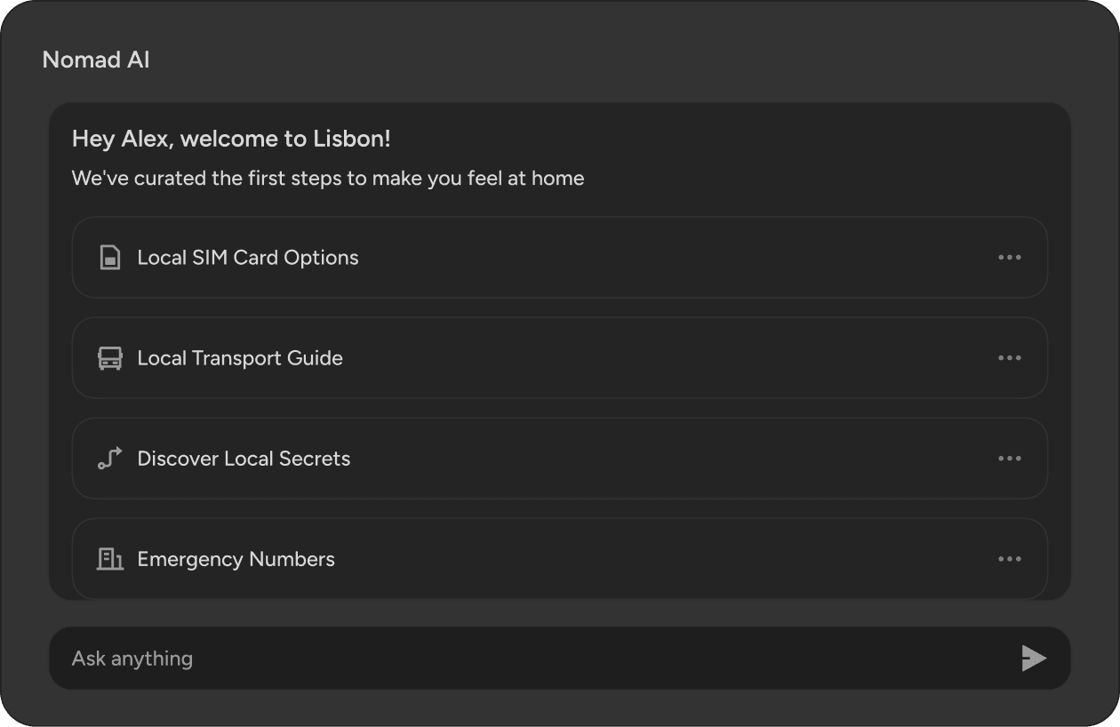This screenshot has height=727, width=1120.
Task: Click the Nomad AI title
Action: click(96, 60)
